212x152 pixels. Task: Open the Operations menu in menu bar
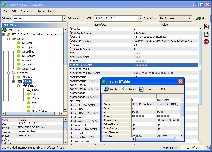[x=27, y=11]
